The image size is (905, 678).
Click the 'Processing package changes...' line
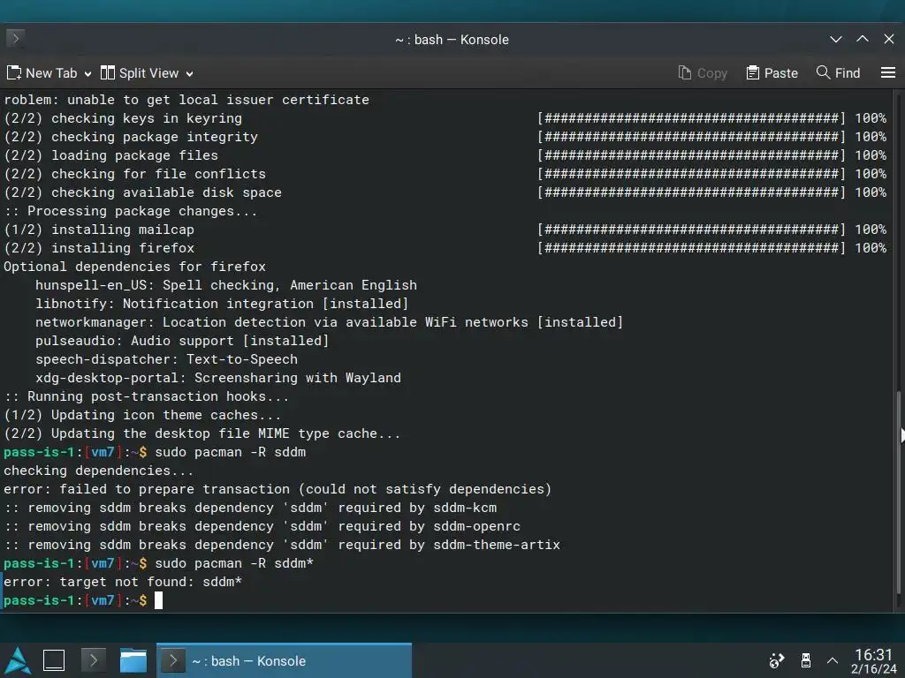[x=131, y=211]
